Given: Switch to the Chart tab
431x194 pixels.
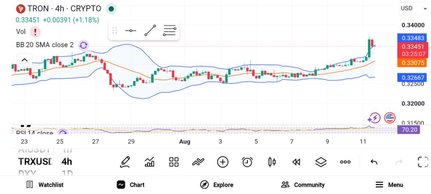Looking at the screenshot, I should click(130, 185).
